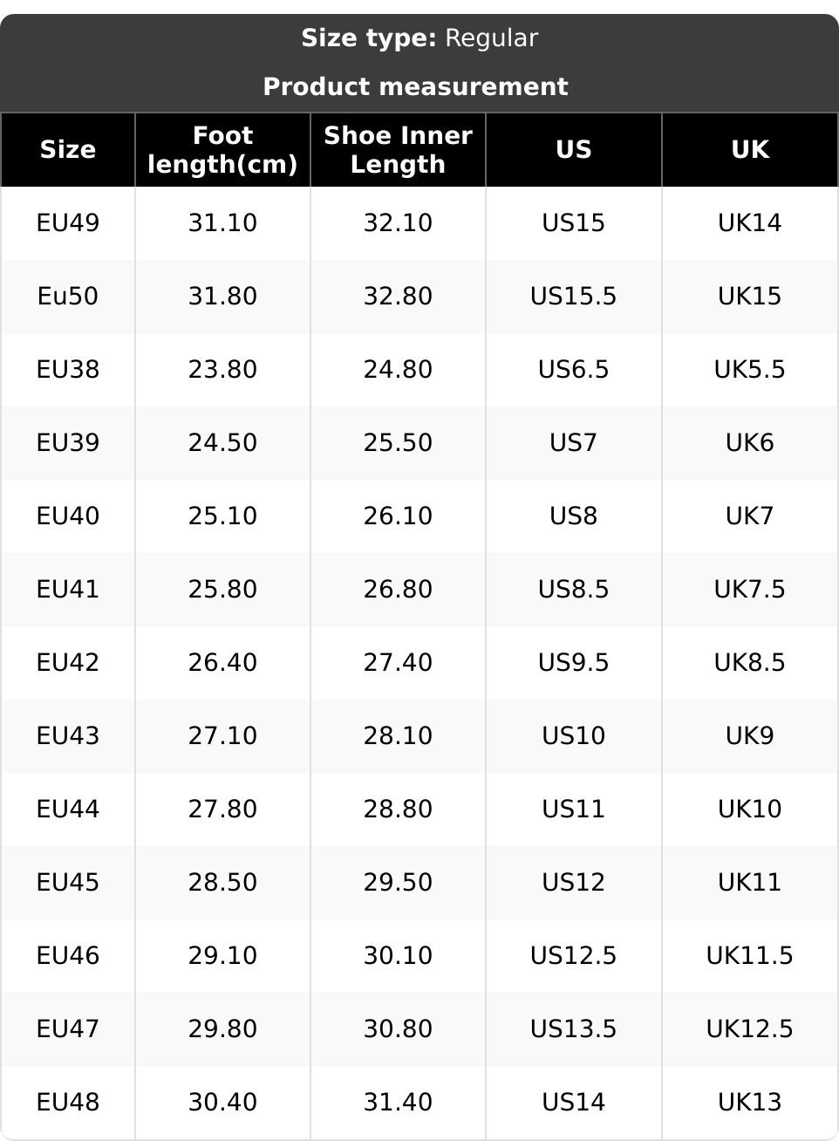Click the Foot length(cm) column header
This screenshot has height=1141, width=839.
222,150
